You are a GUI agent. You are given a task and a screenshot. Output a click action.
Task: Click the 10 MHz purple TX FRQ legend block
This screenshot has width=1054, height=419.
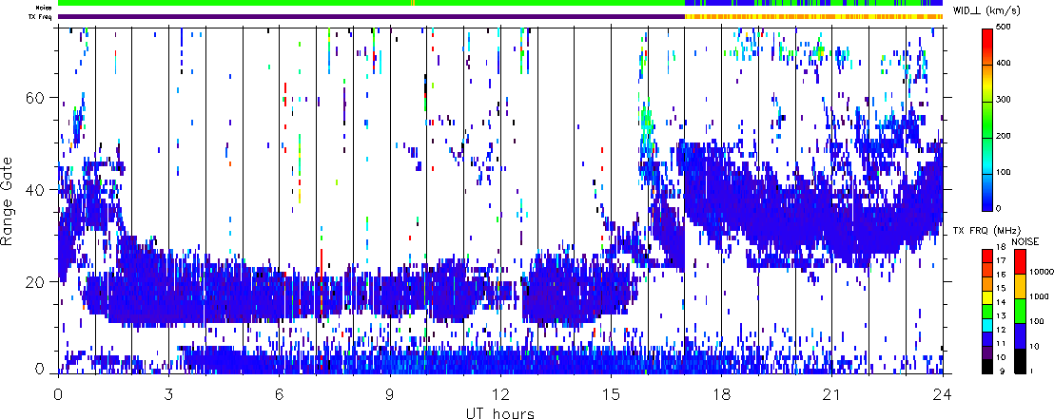click(x=988, y=351)
